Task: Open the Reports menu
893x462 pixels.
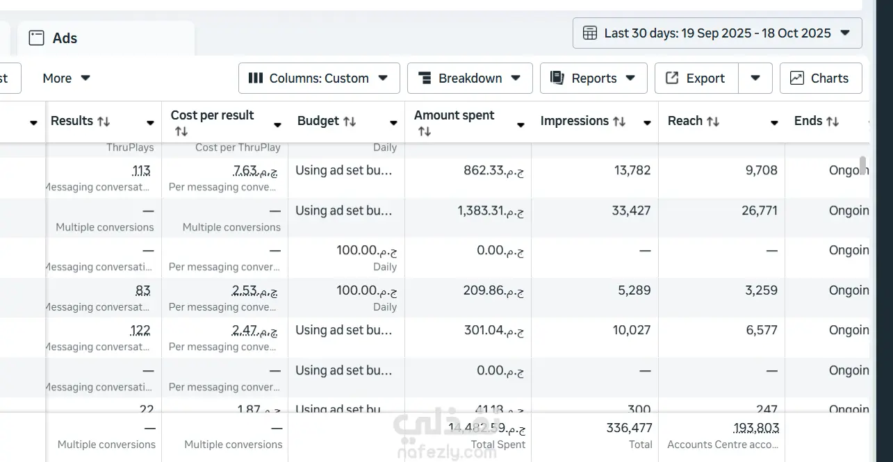Action: (x=593, y=78)
